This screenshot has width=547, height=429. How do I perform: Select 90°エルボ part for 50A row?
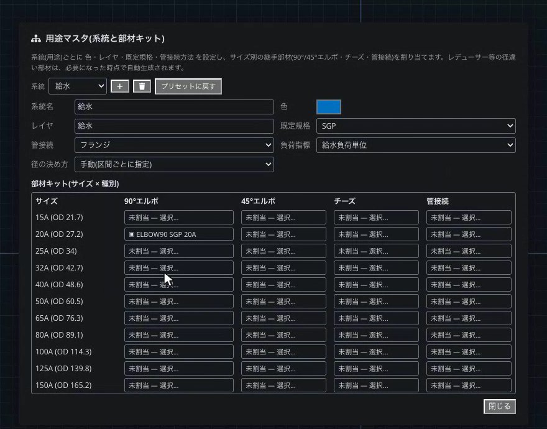179,302
